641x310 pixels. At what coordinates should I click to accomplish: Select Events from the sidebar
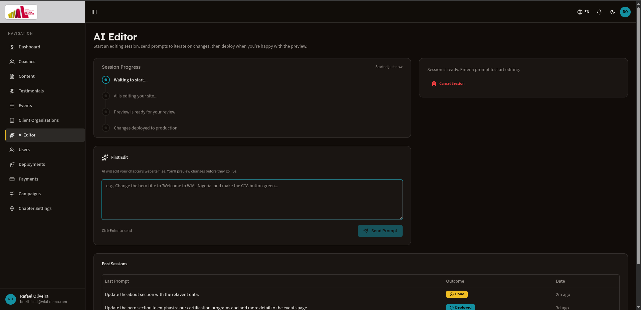(x=45, y=106)
